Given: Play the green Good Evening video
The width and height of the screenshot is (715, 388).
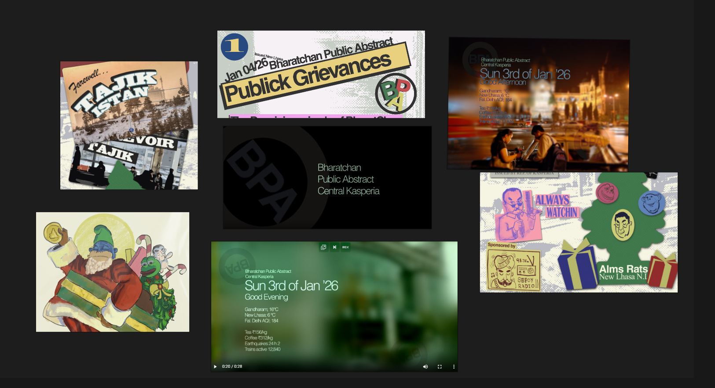Looking at the screenshot, I should [x=215, y=366].
